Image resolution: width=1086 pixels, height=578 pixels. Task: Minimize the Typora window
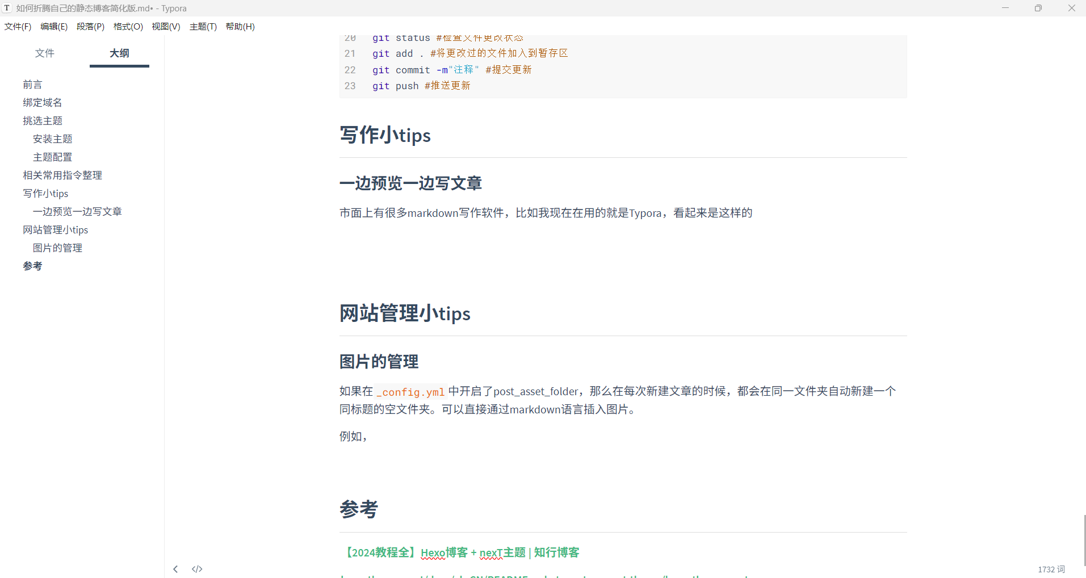[x=1005, y=8]
